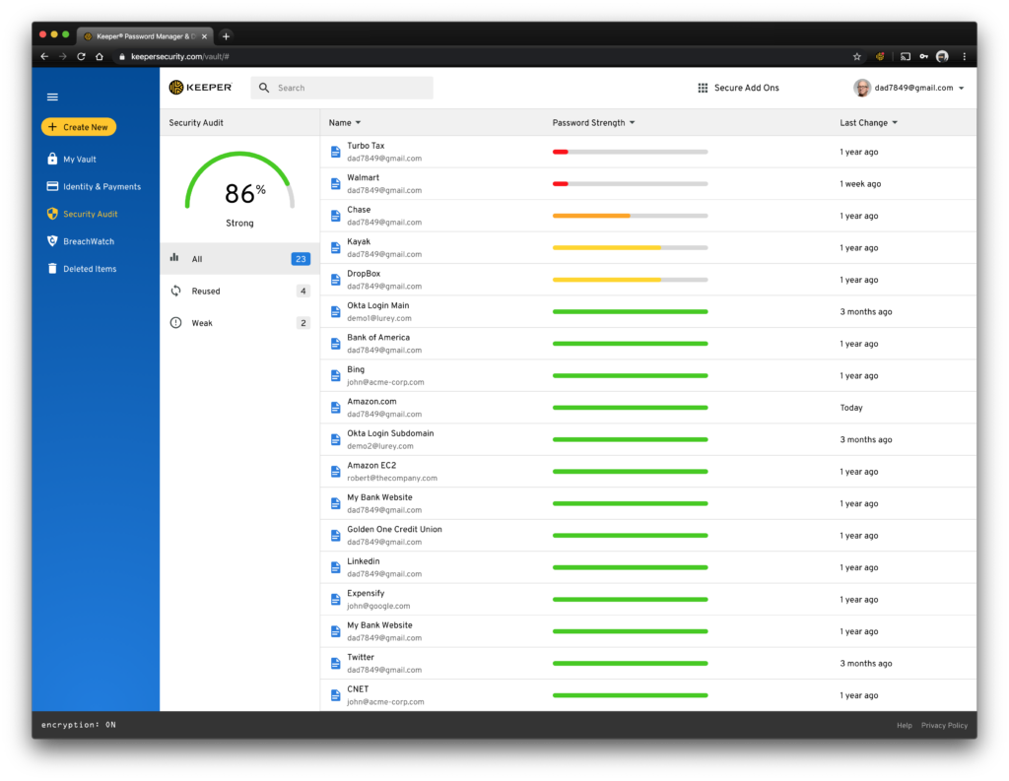Click the Keeper logo

click(x=200, y=88)
